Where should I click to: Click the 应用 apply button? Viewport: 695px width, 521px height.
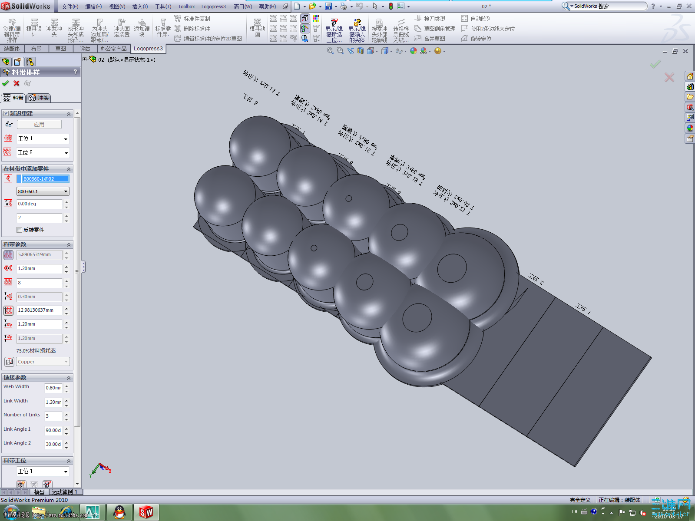click(39, 125)
